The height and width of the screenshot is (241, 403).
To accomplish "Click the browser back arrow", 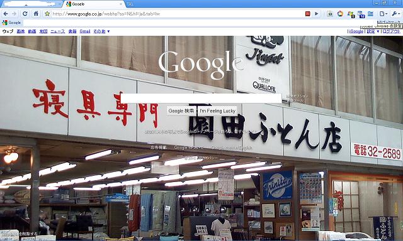I will [6, 14].
